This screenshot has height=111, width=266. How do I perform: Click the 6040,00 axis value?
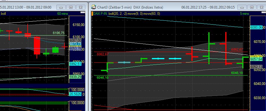(x=259, y=83)
